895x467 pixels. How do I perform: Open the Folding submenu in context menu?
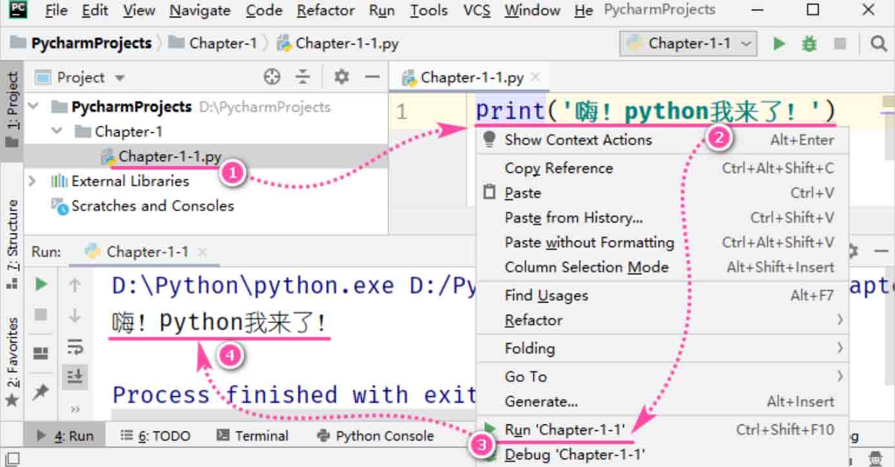(x=662, y=348)
